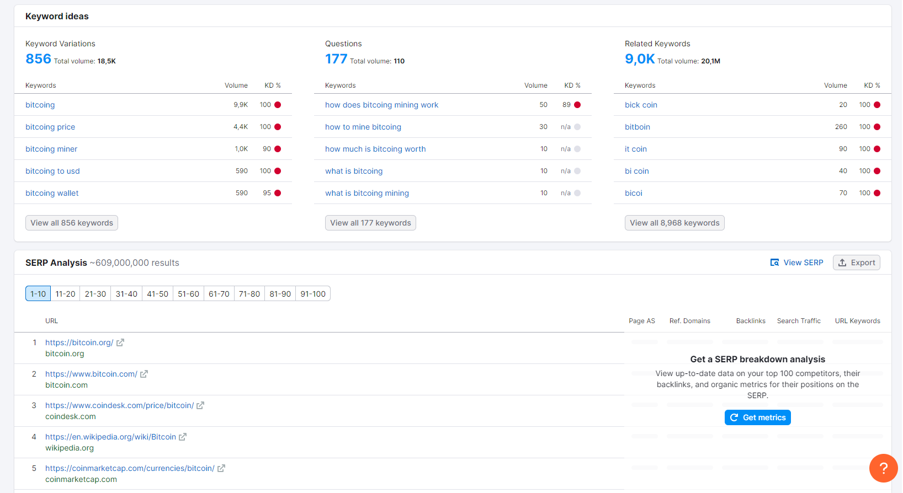Open keyword 'bitcoing to usd' link
Viewport: 903px width, 493px height.
pyautogui.click(x=52, y=171)
